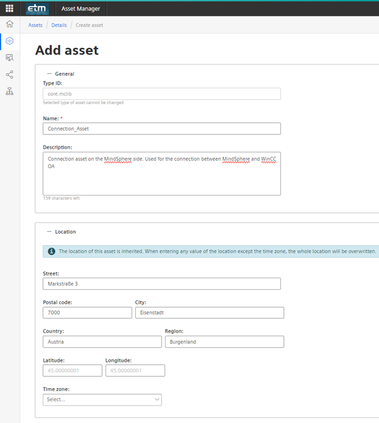Open the Time zone dropdown
Screen dimensions: 379x423
(102, 400)
